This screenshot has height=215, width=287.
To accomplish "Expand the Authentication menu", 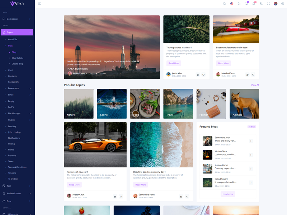I will point(17,193).
